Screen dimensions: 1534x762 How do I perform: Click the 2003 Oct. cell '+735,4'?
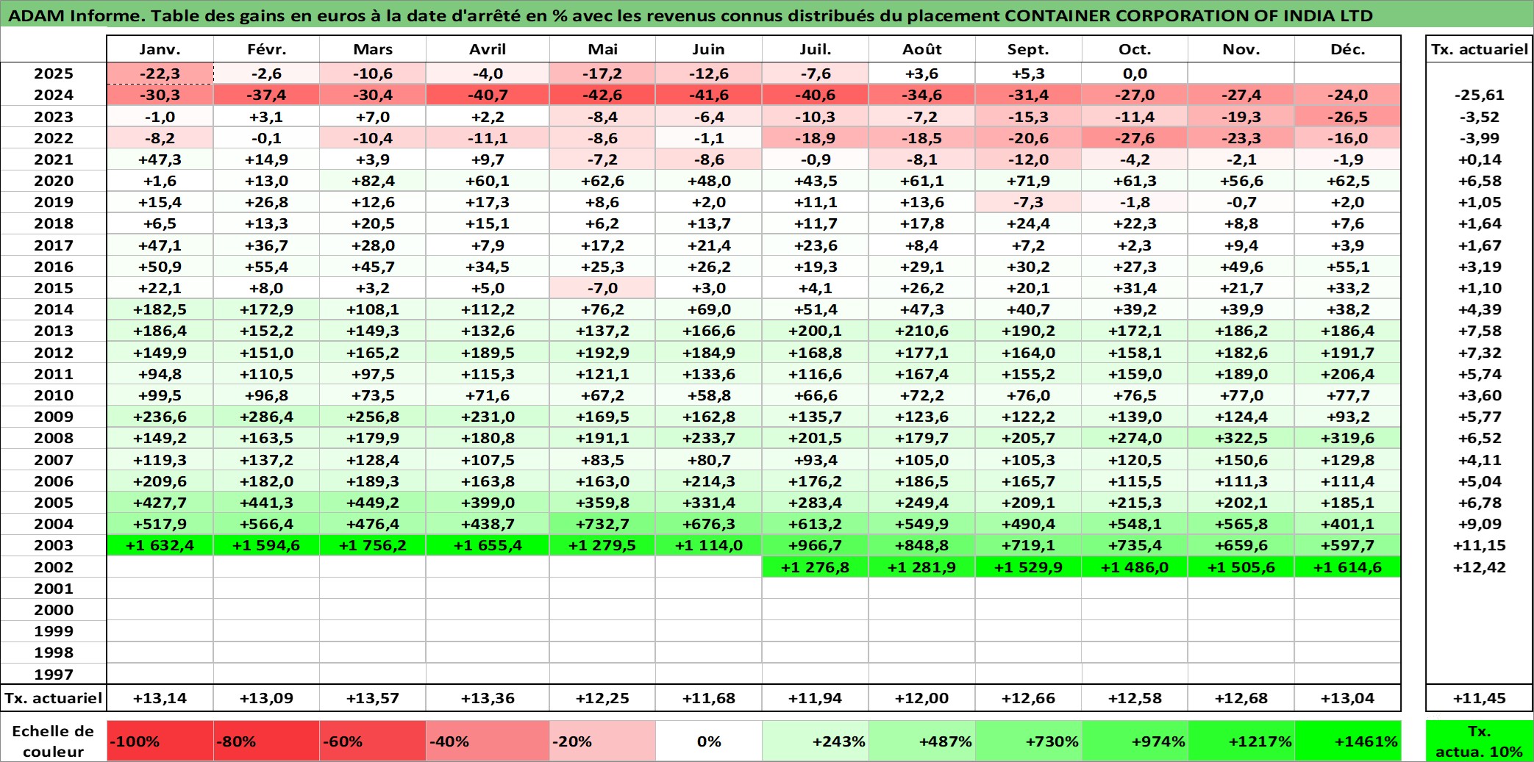tap(1135, 545)
